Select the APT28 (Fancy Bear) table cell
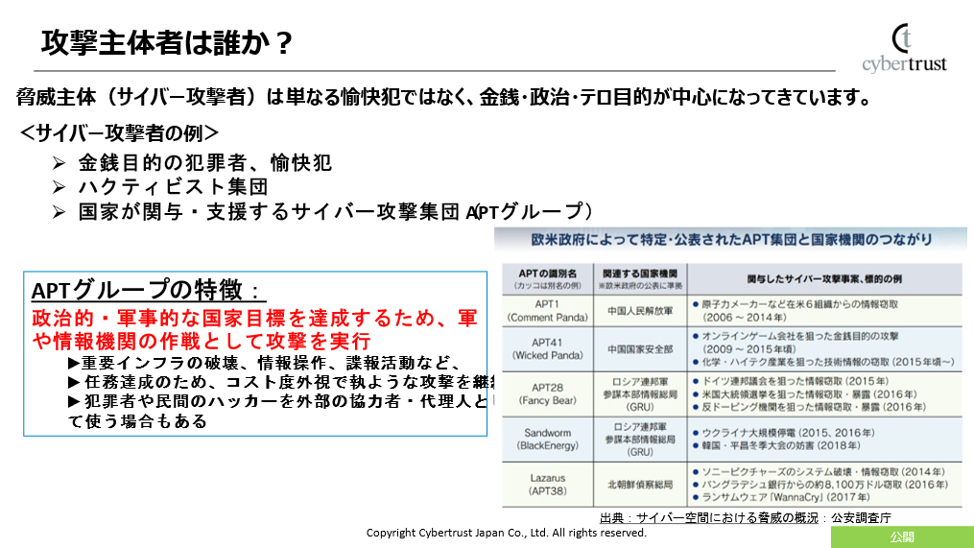 pos(546,393)
